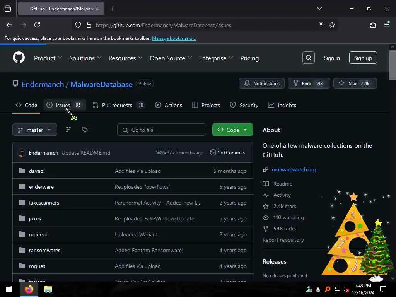This screenshot has height=297, width=396.
Task: Open Firefox extensions puzzle icon
Action: [373, 25]
